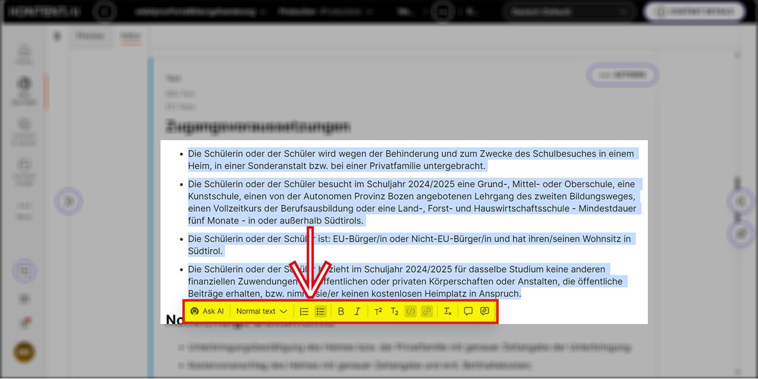Add a comment with the speech bubble icon
Viewport: 758px width, 379px height.
click(468, 311)
